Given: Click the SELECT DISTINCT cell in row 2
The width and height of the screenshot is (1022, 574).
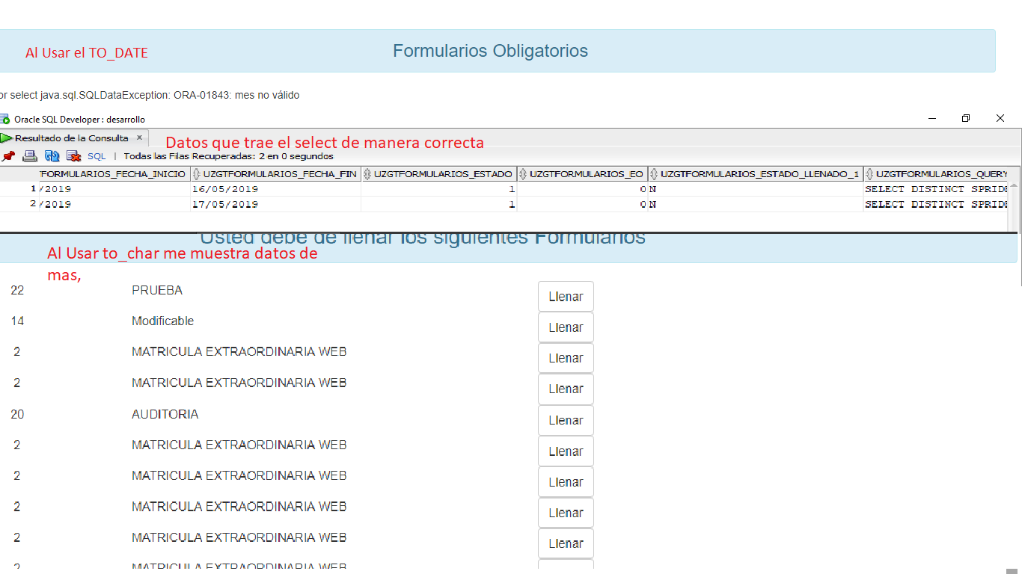Looking at the screenshot, I should 936,204.
